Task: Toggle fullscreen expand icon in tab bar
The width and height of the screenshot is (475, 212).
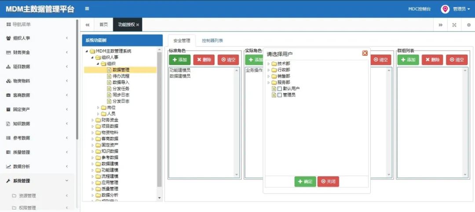Action: [454, 25]
